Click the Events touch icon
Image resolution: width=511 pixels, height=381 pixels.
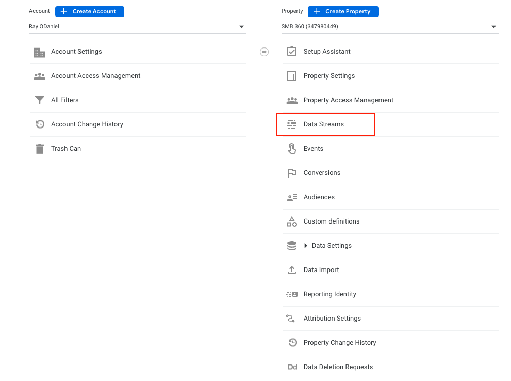[x=292, y=149]
